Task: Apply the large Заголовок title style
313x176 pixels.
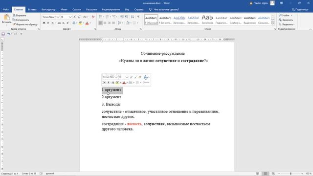Action: tap(207, 20)
